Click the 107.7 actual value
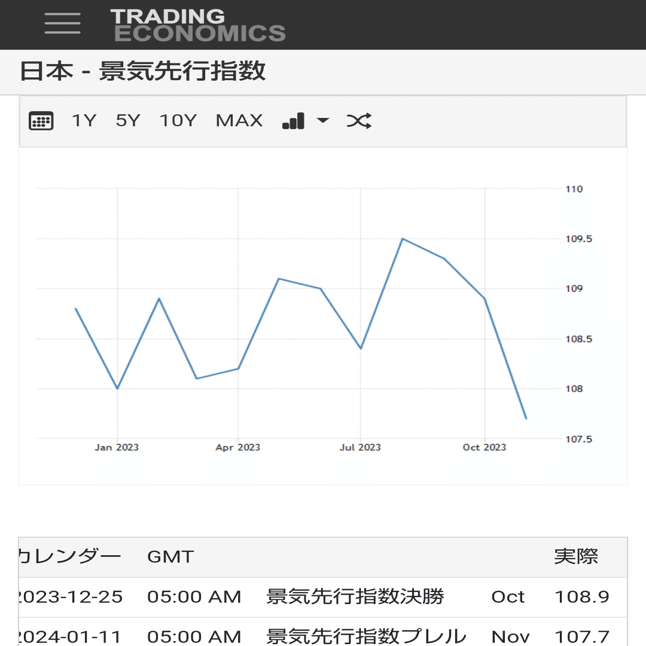The height and width of the screenshot is (646, 646). pyautogui.click(x=582, y=636)
